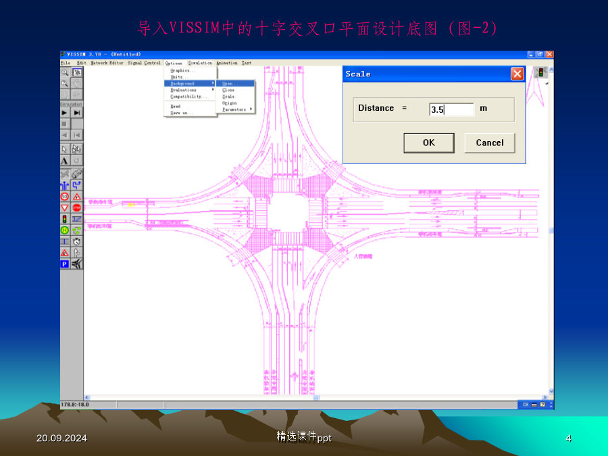Click the keyboard tray icon in status bar
Image resolution: width=608 pixels, height=456 pixels.
[x=534, y=405]
